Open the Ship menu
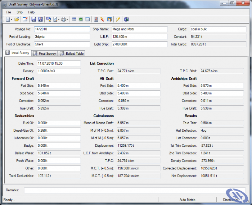The height and width of the screenshot is (205, 252). pos(19,12)
